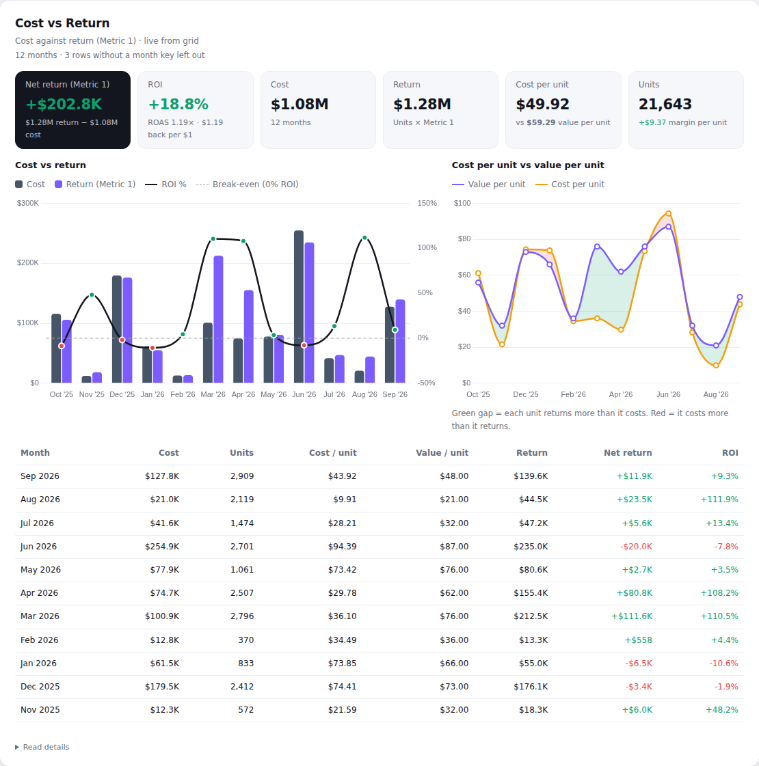
Task: Click the Apr 2026 row month cell
Action: pos(39,593)
